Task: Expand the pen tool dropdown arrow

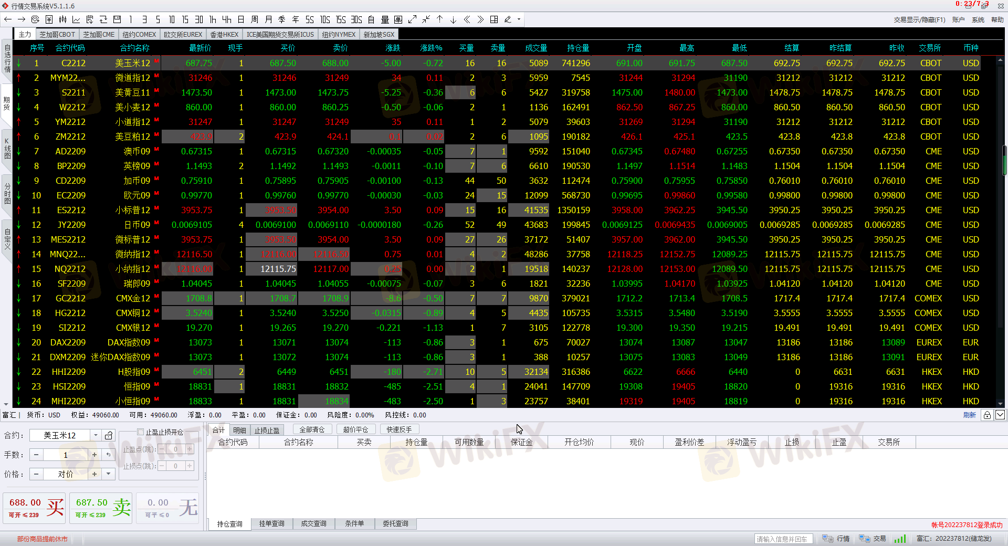Action: click(519, 19)
